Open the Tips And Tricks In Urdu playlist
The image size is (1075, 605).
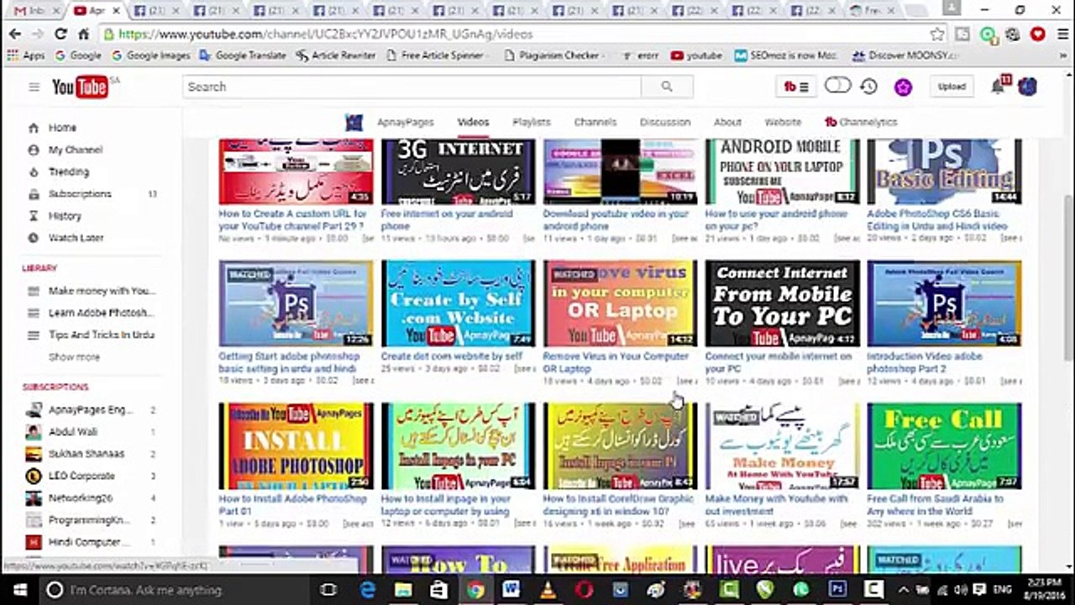[101, 334]
